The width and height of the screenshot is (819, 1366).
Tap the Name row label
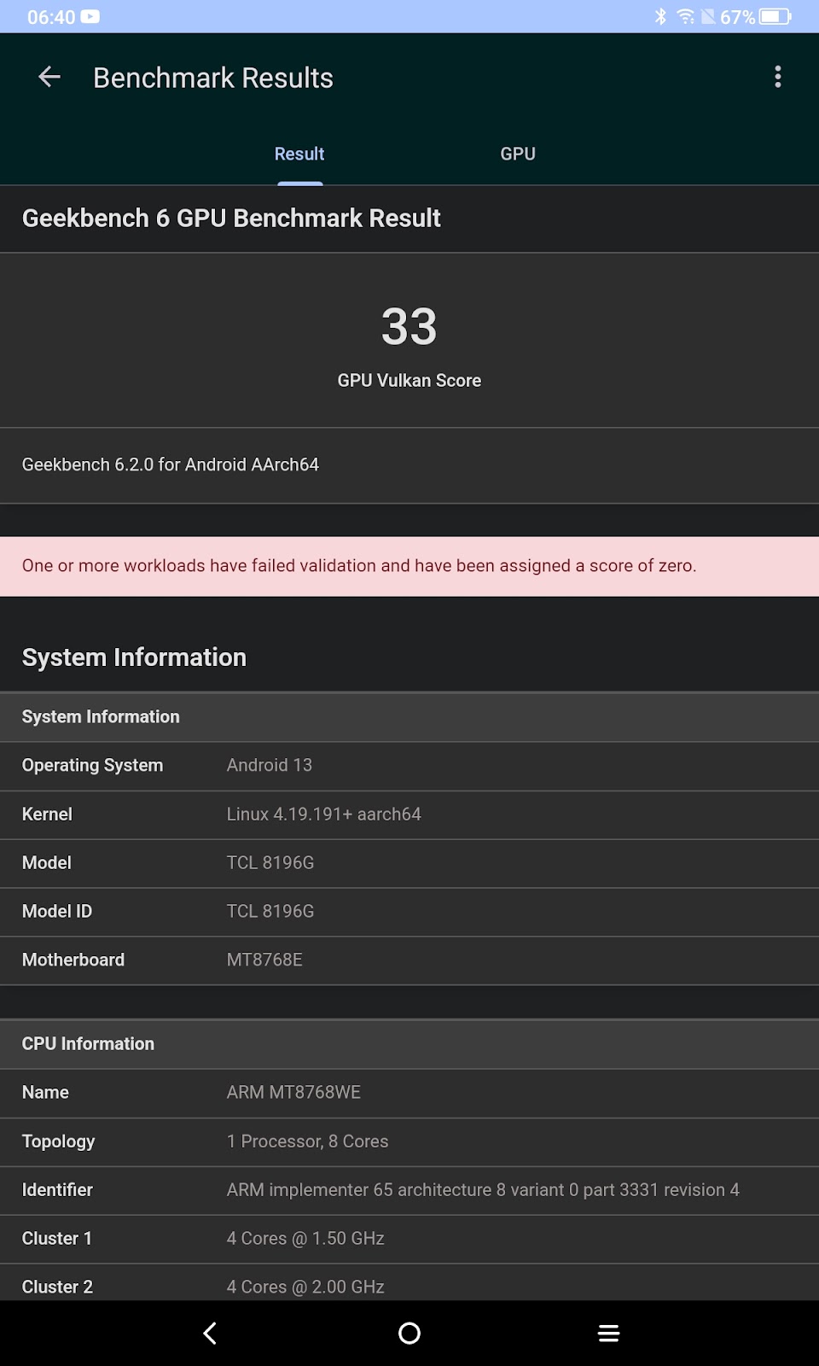(45, 1093)
